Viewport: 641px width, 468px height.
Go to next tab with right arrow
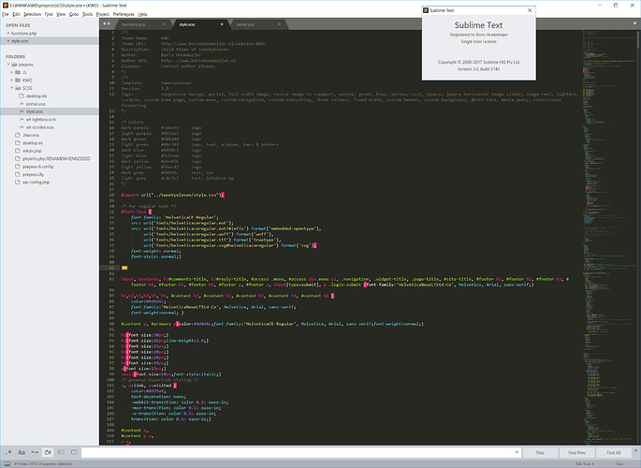click(x=109, y=23)
